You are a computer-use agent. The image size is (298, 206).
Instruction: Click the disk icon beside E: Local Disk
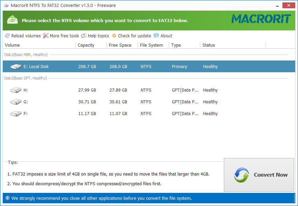[16, 66]
